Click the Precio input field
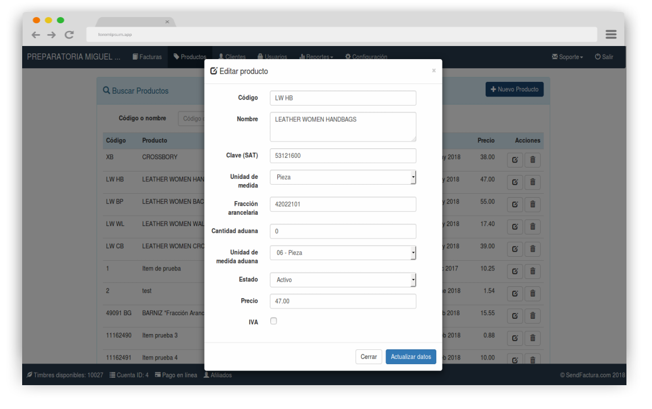 click(342, 301)
